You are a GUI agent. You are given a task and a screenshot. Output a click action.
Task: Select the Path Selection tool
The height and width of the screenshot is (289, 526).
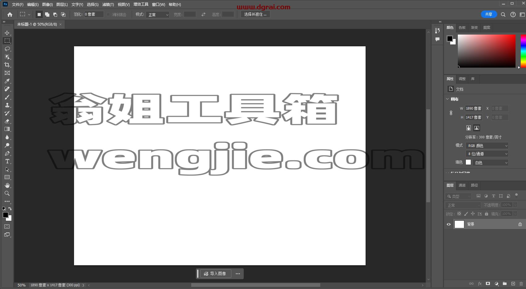pyautogui.click(x=7, y=169)
